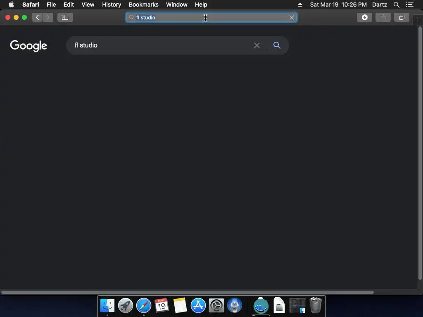Open Trash from the Dock
Viewport: 423px width, 317px height.
(x=316, y=305)
